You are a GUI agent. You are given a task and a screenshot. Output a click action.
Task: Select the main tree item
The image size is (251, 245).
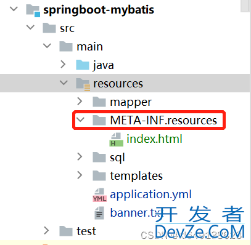click(89, 47)
